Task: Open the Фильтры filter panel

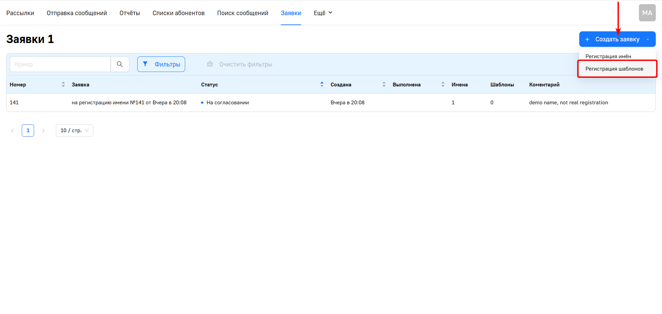Action: pyautogui.click(x=161, y=64)
